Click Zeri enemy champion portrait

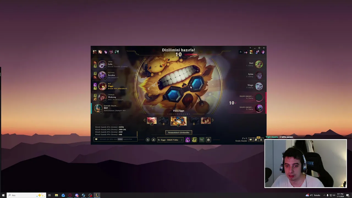click(x=259, y=64)
